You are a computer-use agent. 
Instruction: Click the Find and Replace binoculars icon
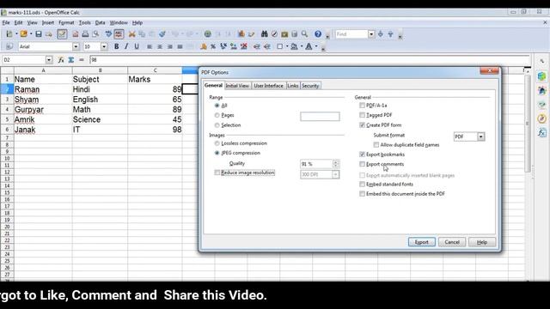point(264,34)
